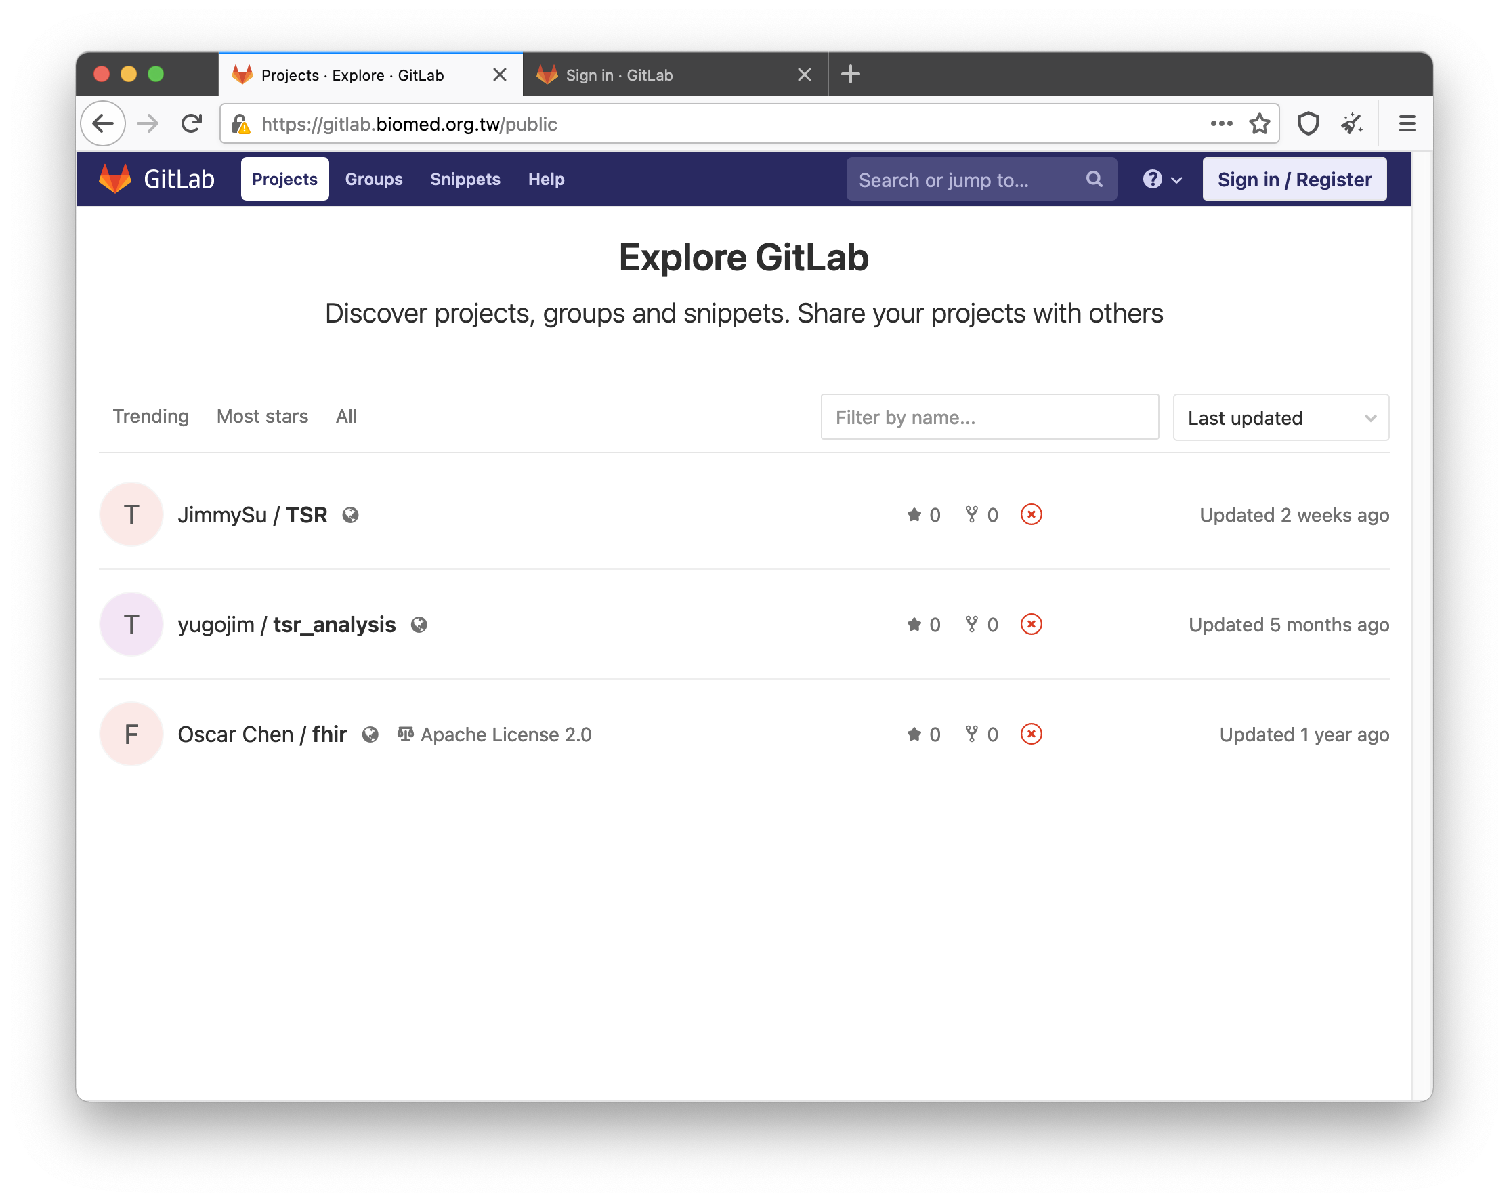Click the GitLab fox logo in navbar

[x=114, y=178]
